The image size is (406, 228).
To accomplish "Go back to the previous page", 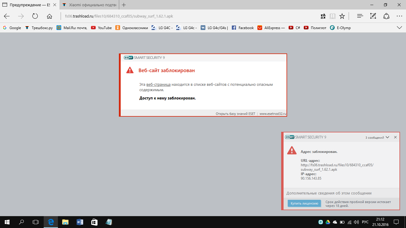I will tap(7, 16).
